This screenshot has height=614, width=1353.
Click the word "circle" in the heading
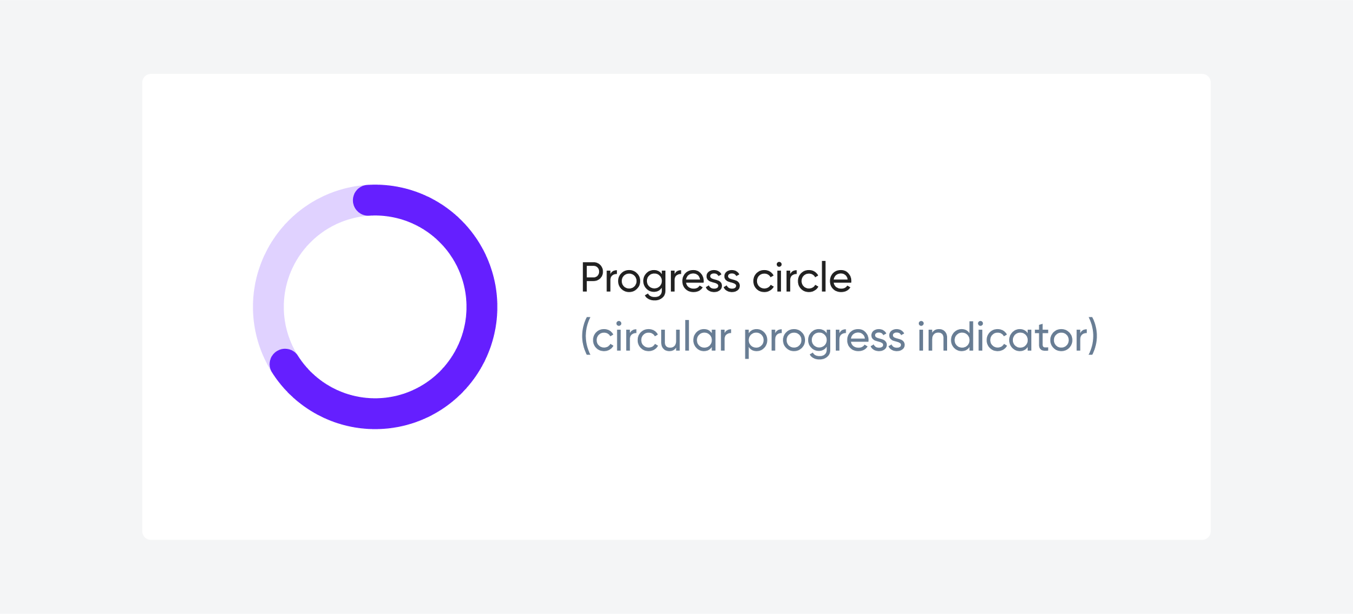[x=802, y=277]
